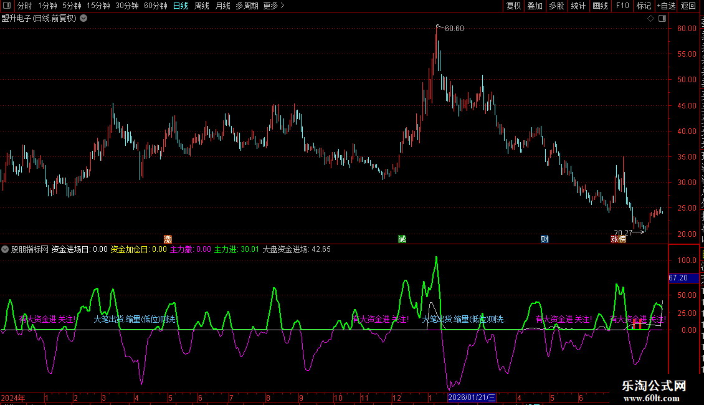Add stock with +自选 button
The image size is (704, 405).
tap(666, 6)
